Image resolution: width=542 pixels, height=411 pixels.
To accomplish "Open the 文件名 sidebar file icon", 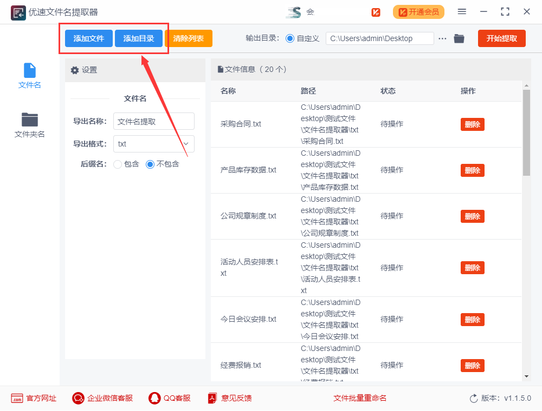I will pos(29,71).
